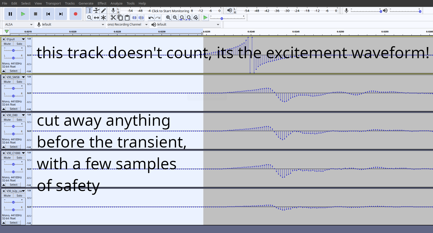Open the V30_SM58 track name menu

click(16, 77)
